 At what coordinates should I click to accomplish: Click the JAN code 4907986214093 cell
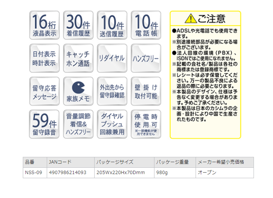point(70,173)
